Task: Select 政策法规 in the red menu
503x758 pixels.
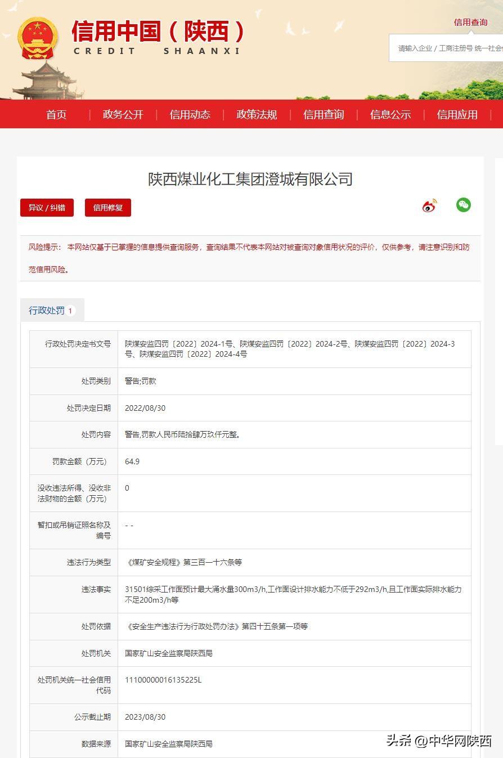Action: 257,115
